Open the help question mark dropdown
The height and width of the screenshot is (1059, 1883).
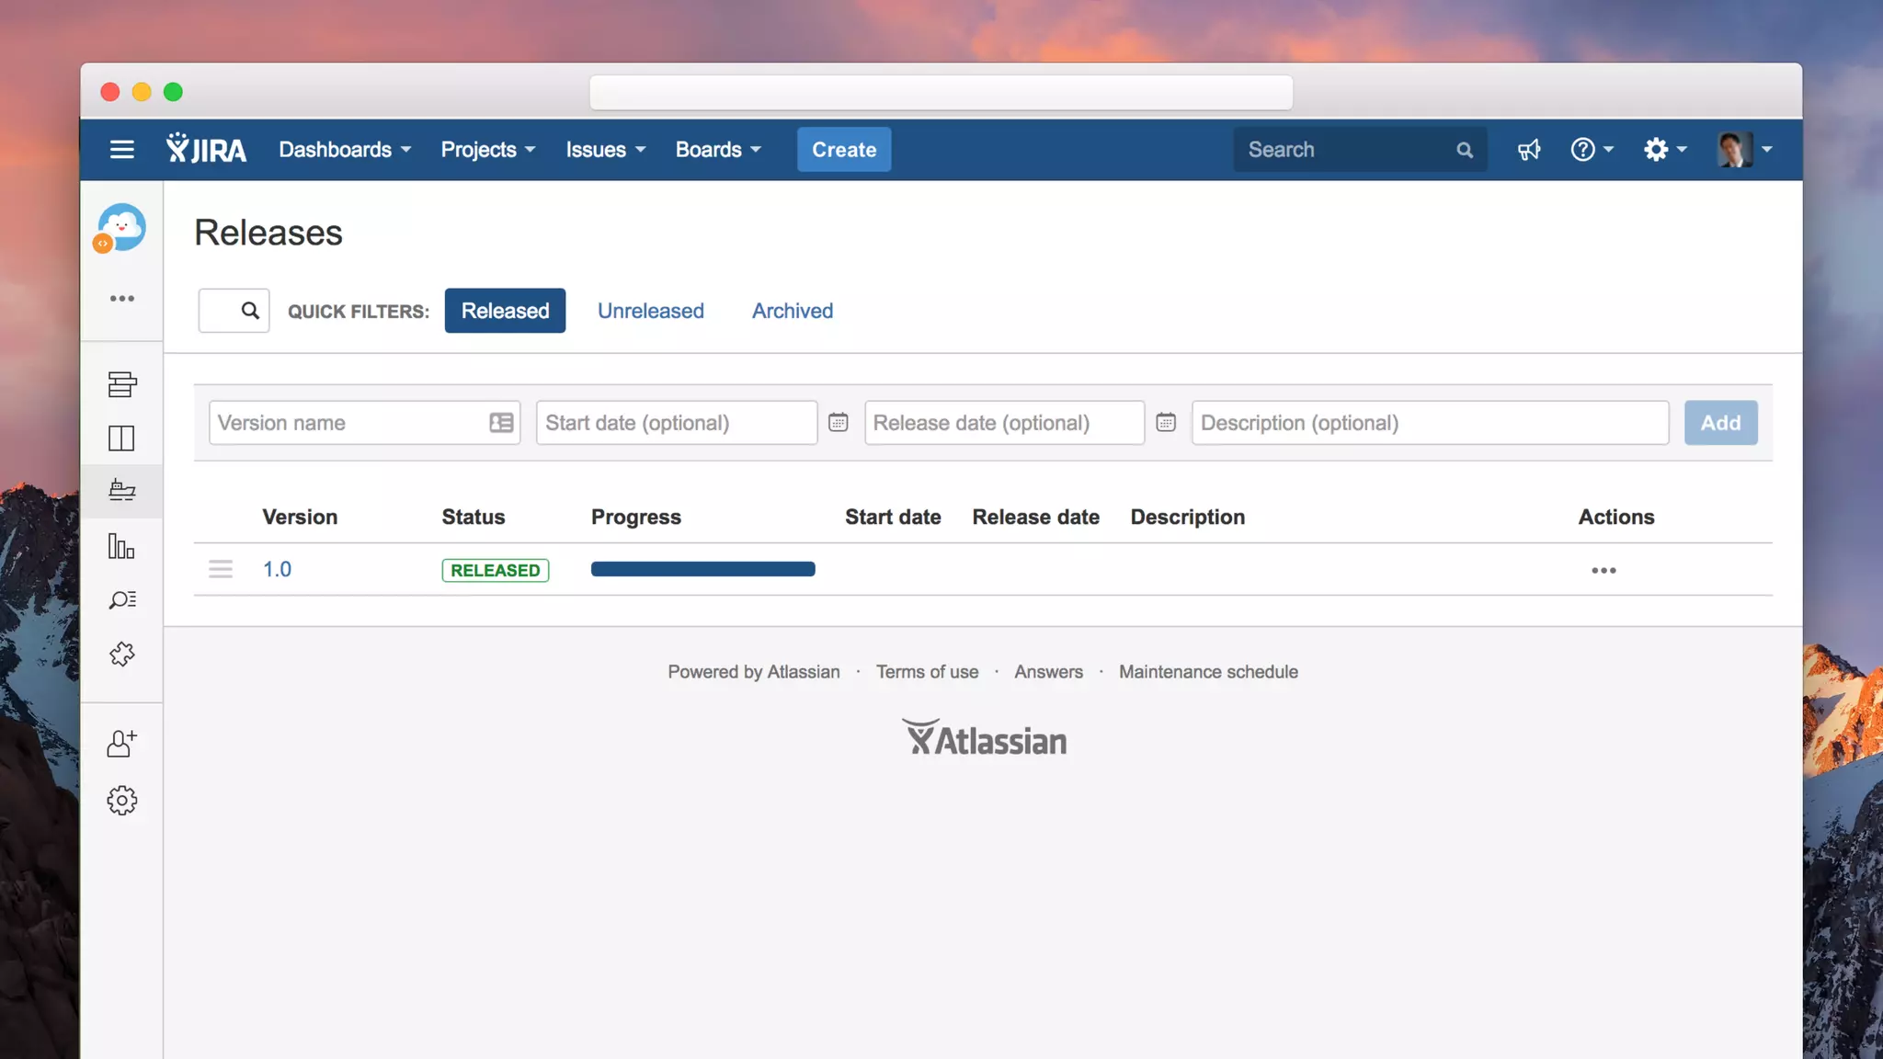coord(1591,150)
